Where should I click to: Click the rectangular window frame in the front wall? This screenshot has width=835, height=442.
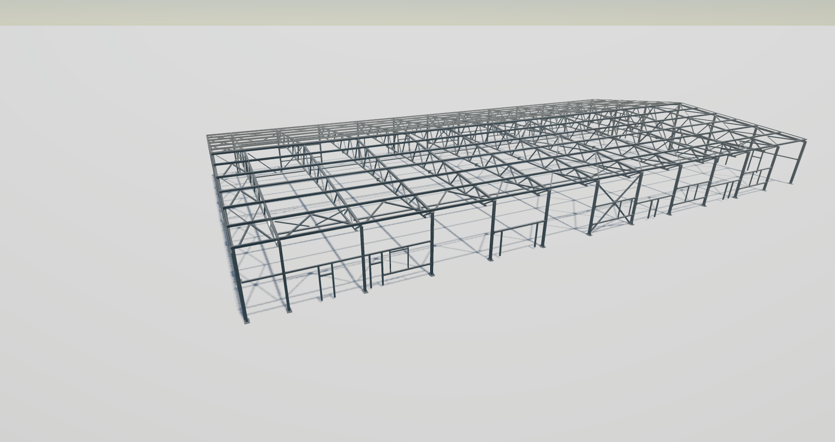(399, 260)
